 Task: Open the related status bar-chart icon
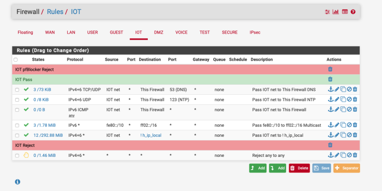(x=336, y=12)
